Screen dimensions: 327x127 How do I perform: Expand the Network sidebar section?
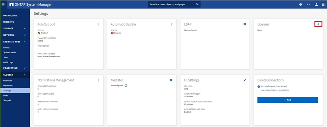[x=15, y=35]
